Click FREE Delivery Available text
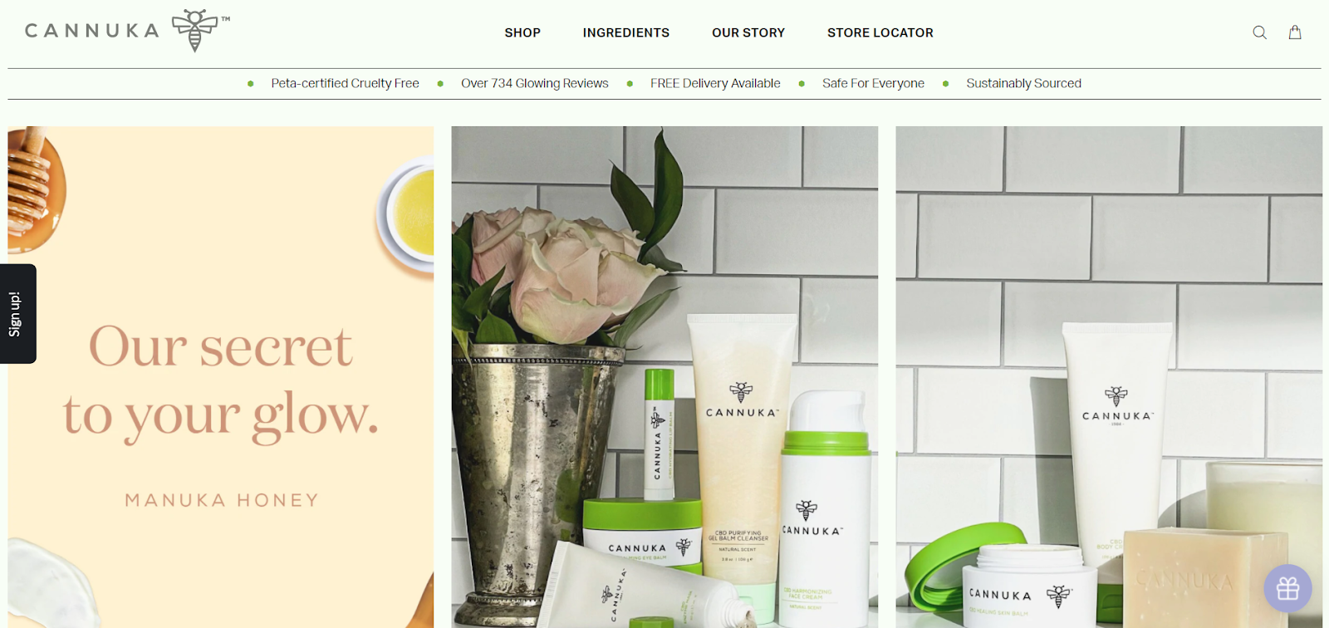 coord(715,83)
